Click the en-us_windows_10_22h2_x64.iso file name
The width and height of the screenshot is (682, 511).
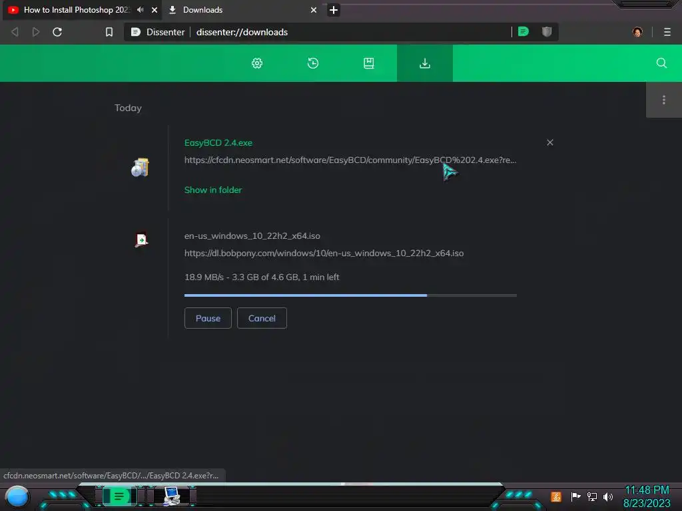point(252,236)
